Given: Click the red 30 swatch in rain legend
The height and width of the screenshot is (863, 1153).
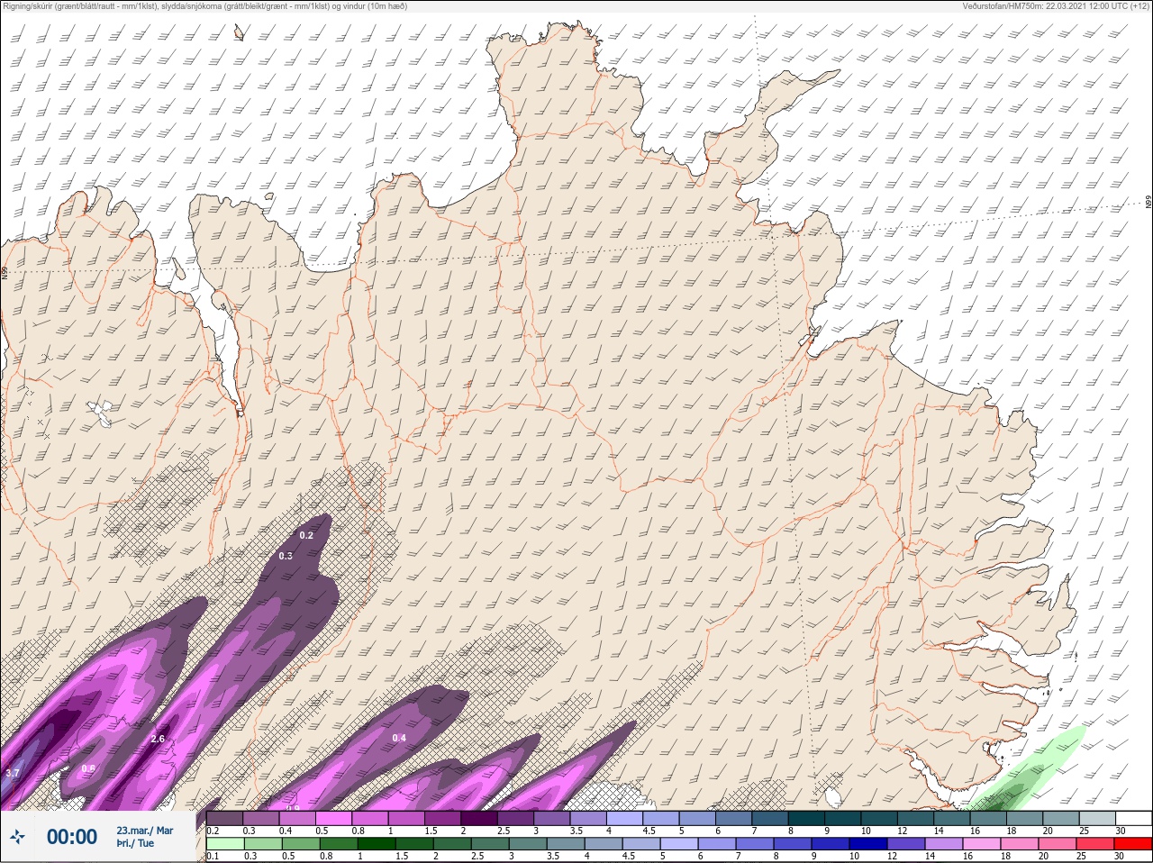Looking at the screenshot, I should (x=1133, y=844).
